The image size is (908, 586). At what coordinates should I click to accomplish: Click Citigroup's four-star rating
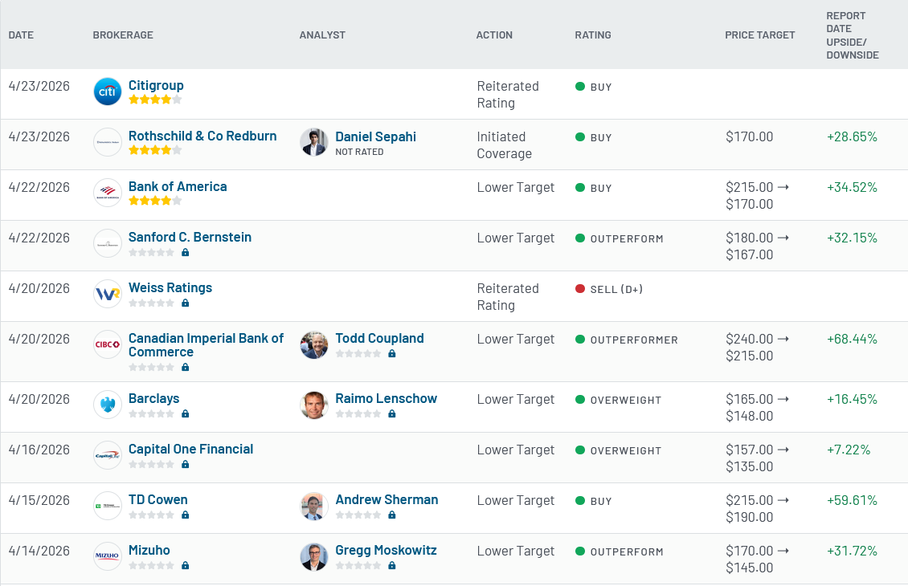[155, 100]
